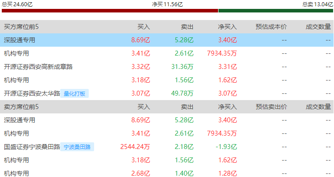Select highlighted 深股通专用 row name in buyer section
Image resolution: width=334 pixels, height=177 pixels.
coord(19,40)
